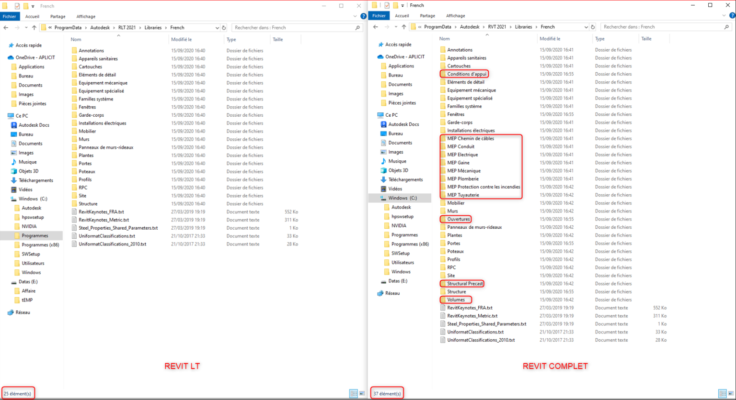Click the refresh icon beside the address bar
736x400 pixels.
tap(224, 27)
